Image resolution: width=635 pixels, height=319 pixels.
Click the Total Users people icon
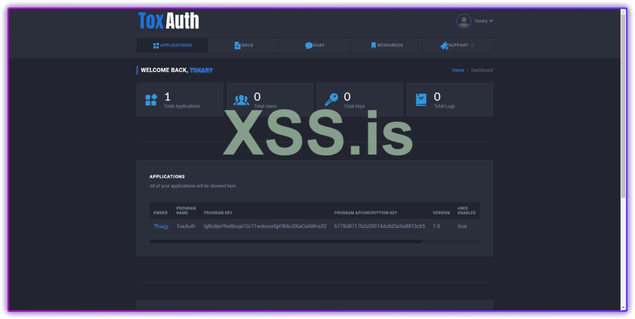point(242,100)
